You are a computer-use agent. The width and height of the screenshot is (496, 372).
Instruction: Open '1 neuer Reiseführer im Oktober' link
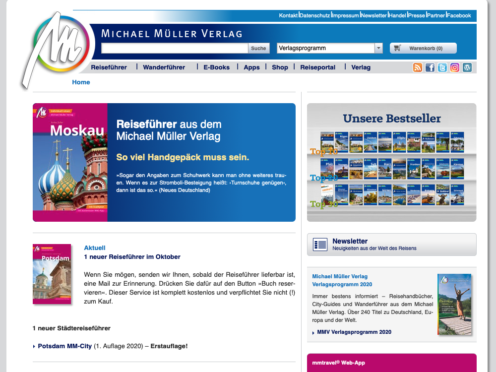[132, 257]
